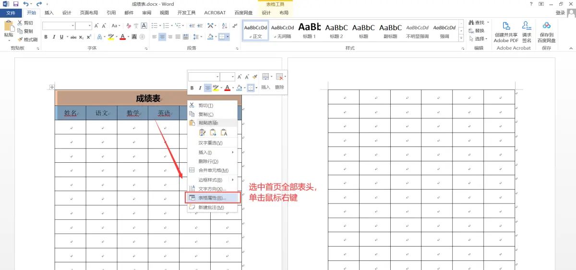Image resolution: width=576 pixels, height=270 pixels.
Task: Open the ribbon font name dropdown
Action: tap(73, 25)
